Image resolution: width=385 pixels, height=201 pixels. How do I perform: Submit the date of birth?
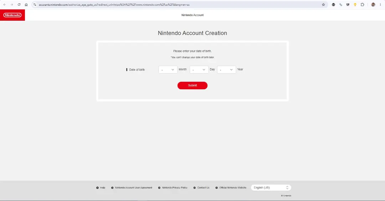click(192, 85)
